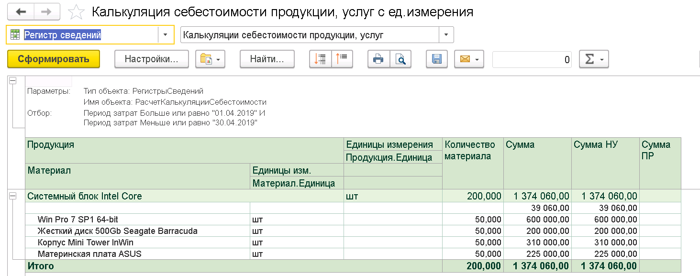700x276 pixels.
Task: Open Калькуляции себестоимости продукции dropdown list
Action: 446,34
